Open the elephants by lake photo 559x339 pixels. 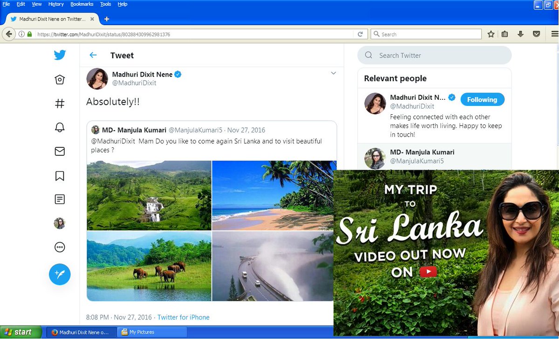(x=149, y=266)
